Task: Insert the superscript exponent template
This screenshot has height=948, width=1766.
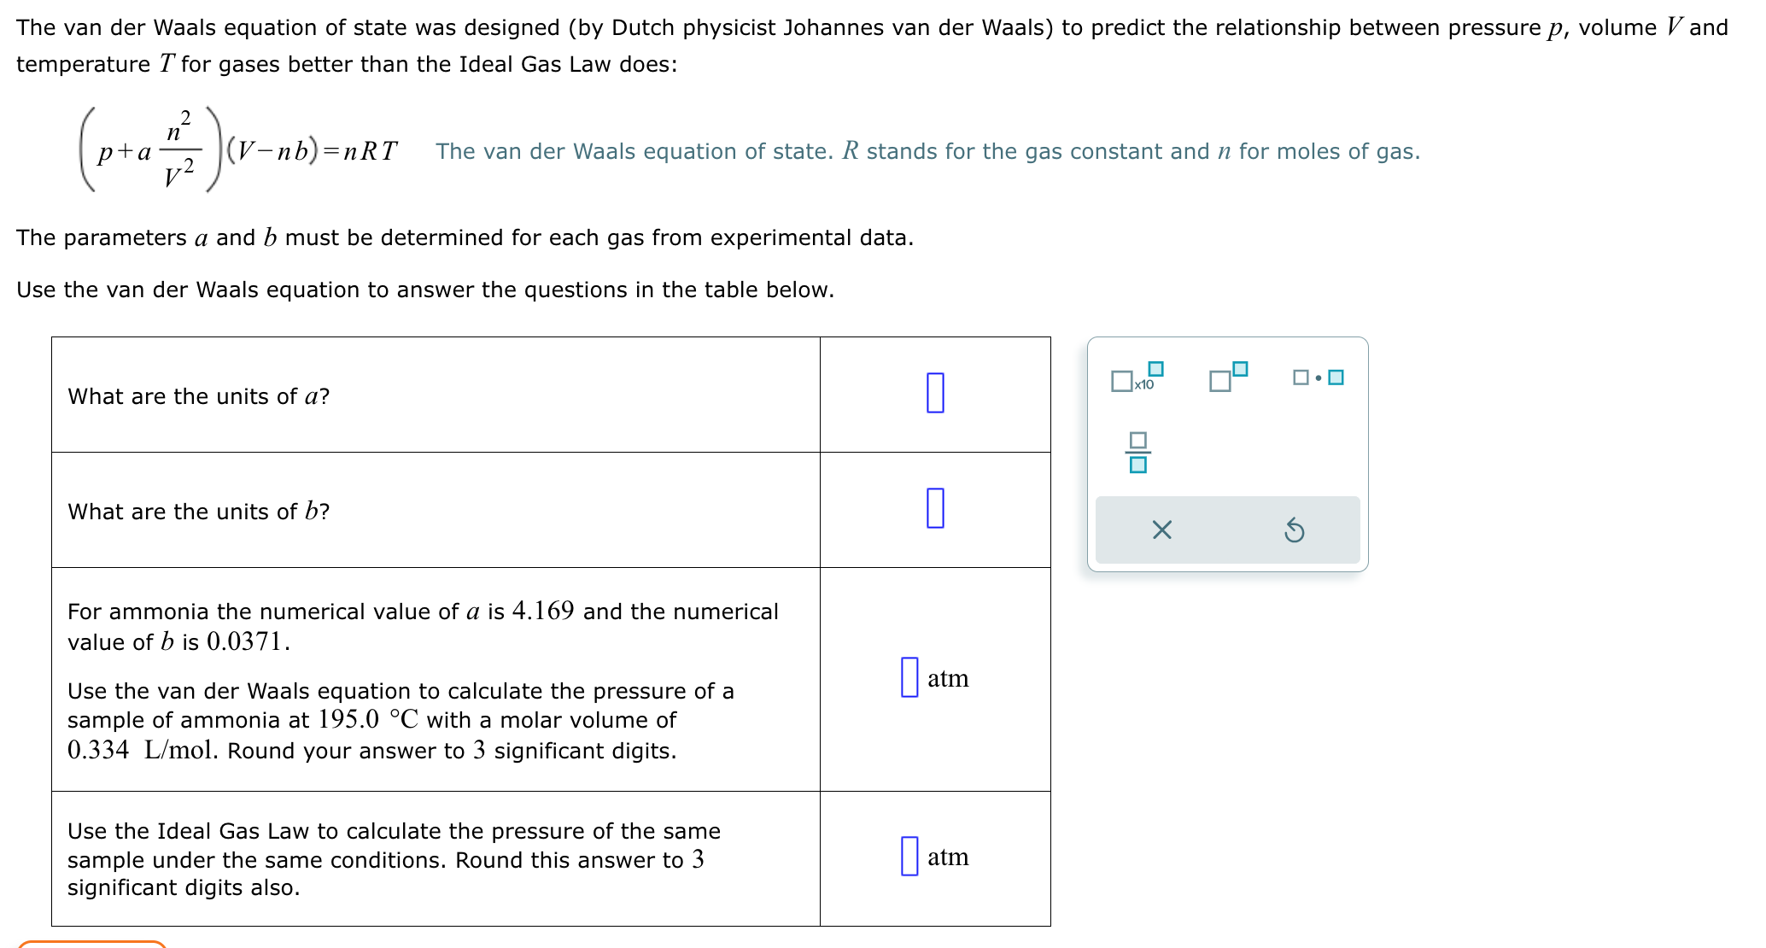Action: [x=1227, y=377]
